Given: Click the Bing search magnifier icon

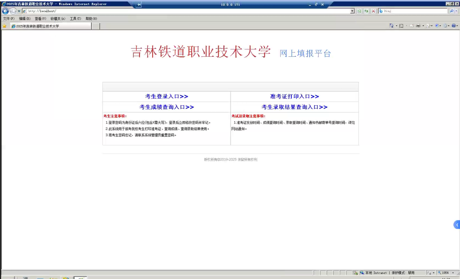Looking at the screenshot, I should tap(452, 11).
